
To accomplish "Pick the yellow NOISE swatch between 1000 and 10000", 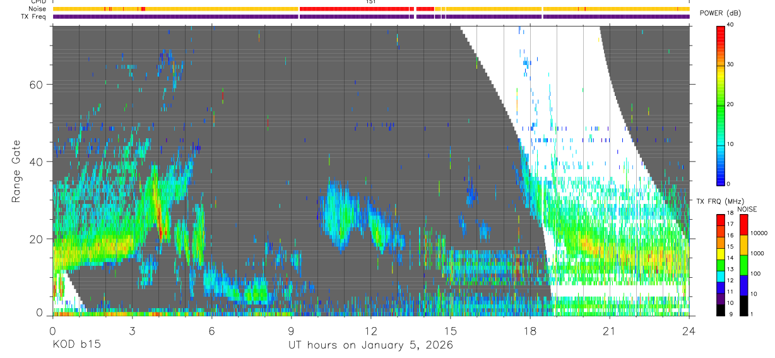I will [744, 245].
